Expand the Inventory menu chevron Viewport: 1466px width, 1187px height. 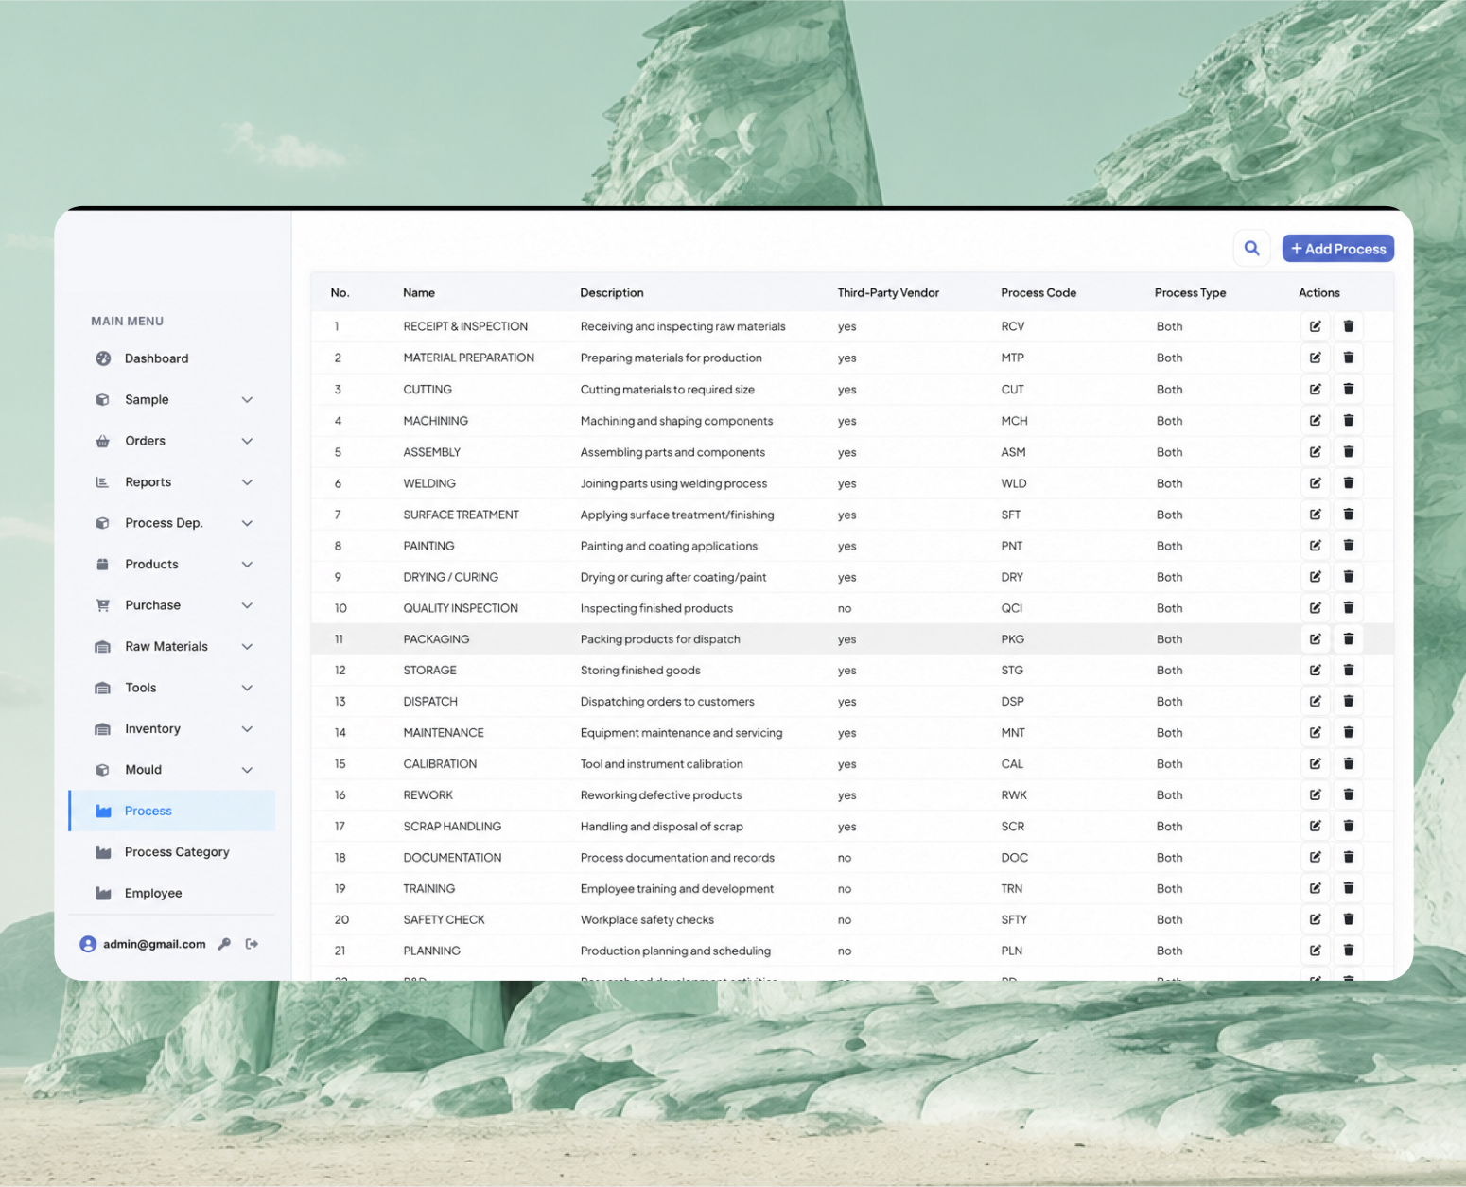[x=247, y=729]
